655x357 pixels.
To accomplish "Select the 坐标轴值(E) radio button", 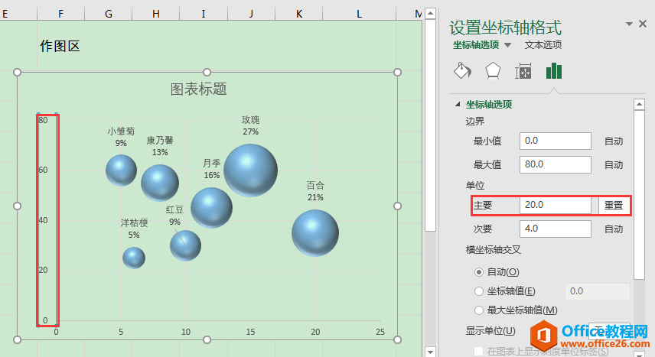I will tap(479, 291).
